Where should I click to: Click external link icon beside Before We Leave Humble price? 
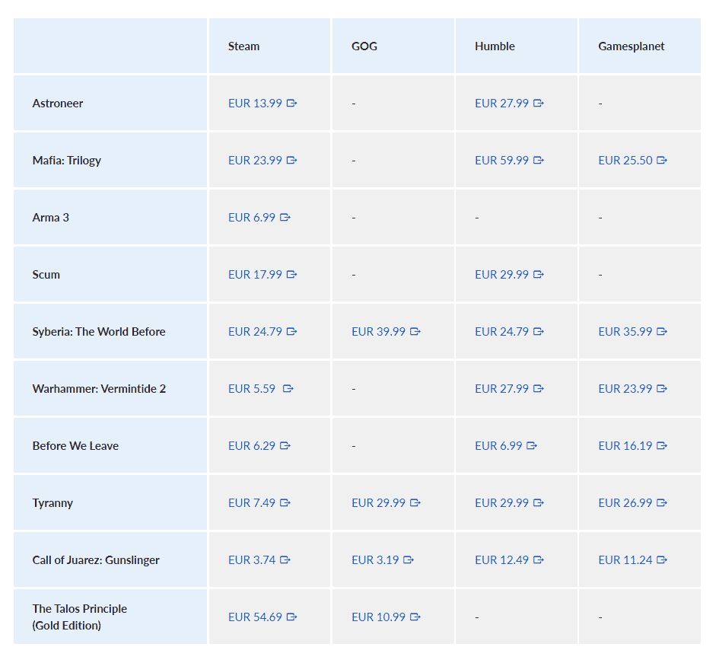532,446
